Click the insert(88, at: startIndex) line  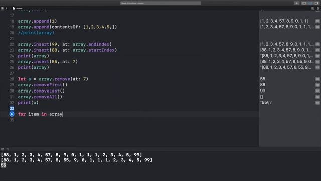tap(67, 50)
